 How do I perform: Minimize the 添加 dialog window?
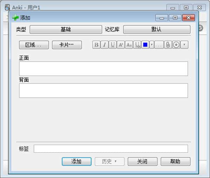pyautogui.click(x=162, y=18)
